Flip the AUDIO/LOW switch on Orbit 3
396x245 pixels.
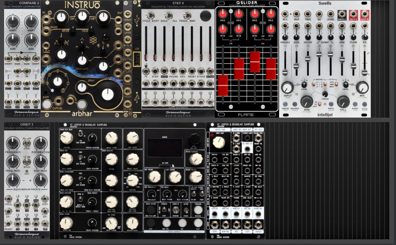click(x=27, y=143)
